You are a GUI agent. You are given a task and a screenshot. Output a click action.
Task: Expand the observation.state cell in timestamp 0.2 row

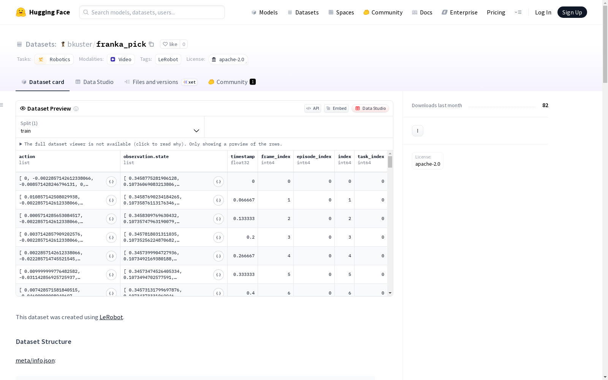(x=218, y=237)
